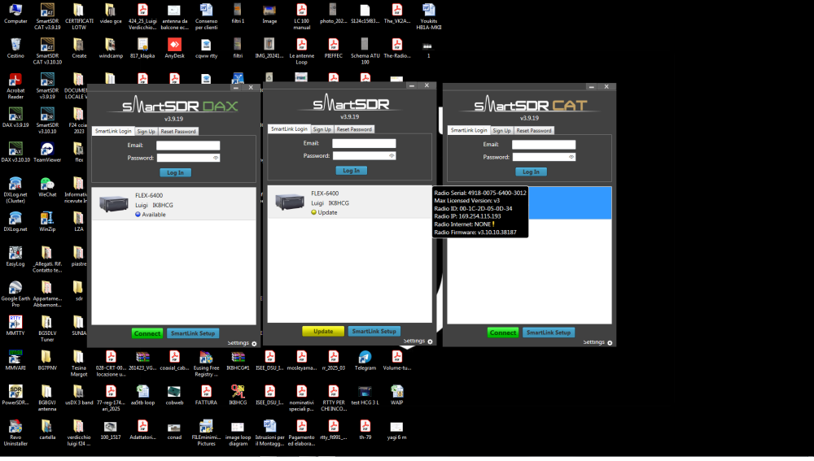Open the MMTTY desktop icon

coord(15,326)
